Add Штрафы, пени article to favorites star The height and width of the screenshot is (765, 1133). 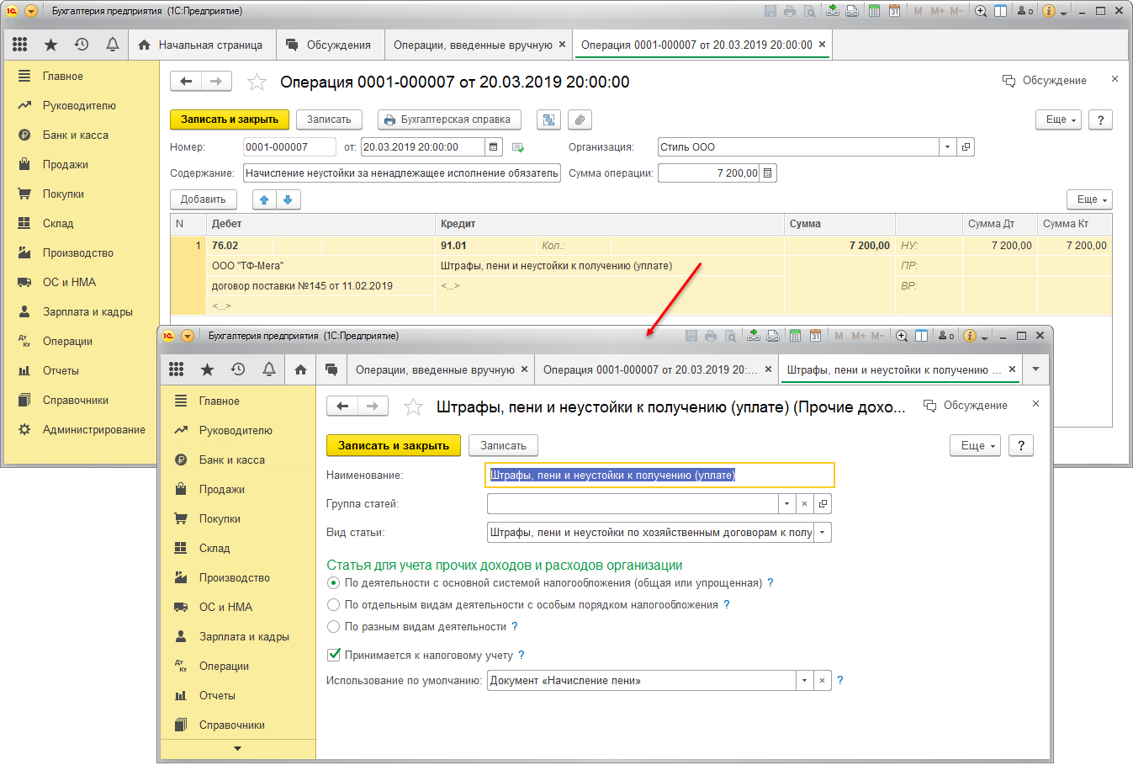pos(413,407)
